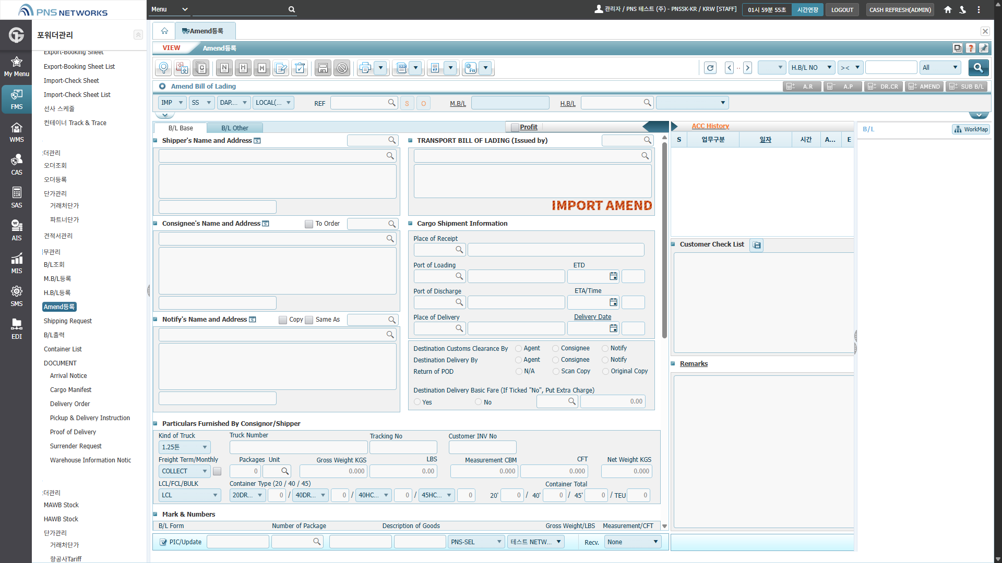Open the ACC History link
This screenshot has height=563, width=1002.
click(710, 126)
